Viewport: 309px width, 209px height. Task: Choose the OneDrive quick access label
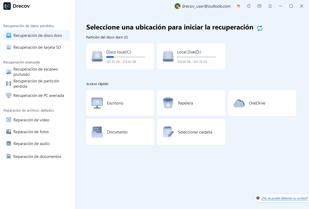(x=257, y=103)
